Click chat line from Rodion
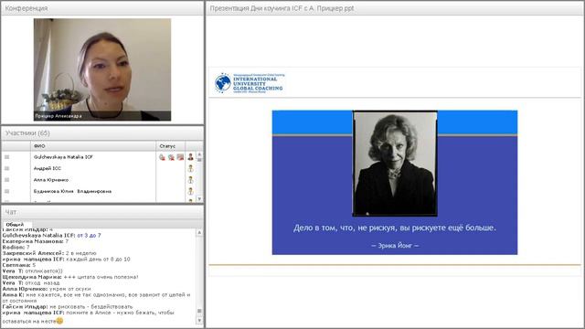The width and height of the screenshot is (585, 329). click(x=16, y=247)
